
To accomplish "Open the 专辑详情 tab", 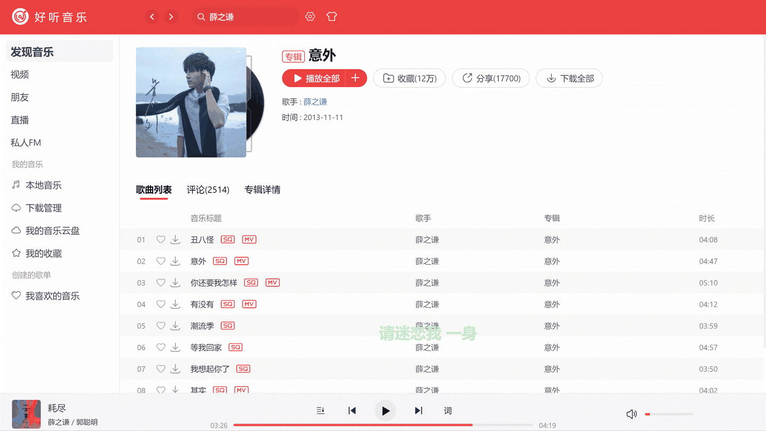I will (x=263, y=190).
